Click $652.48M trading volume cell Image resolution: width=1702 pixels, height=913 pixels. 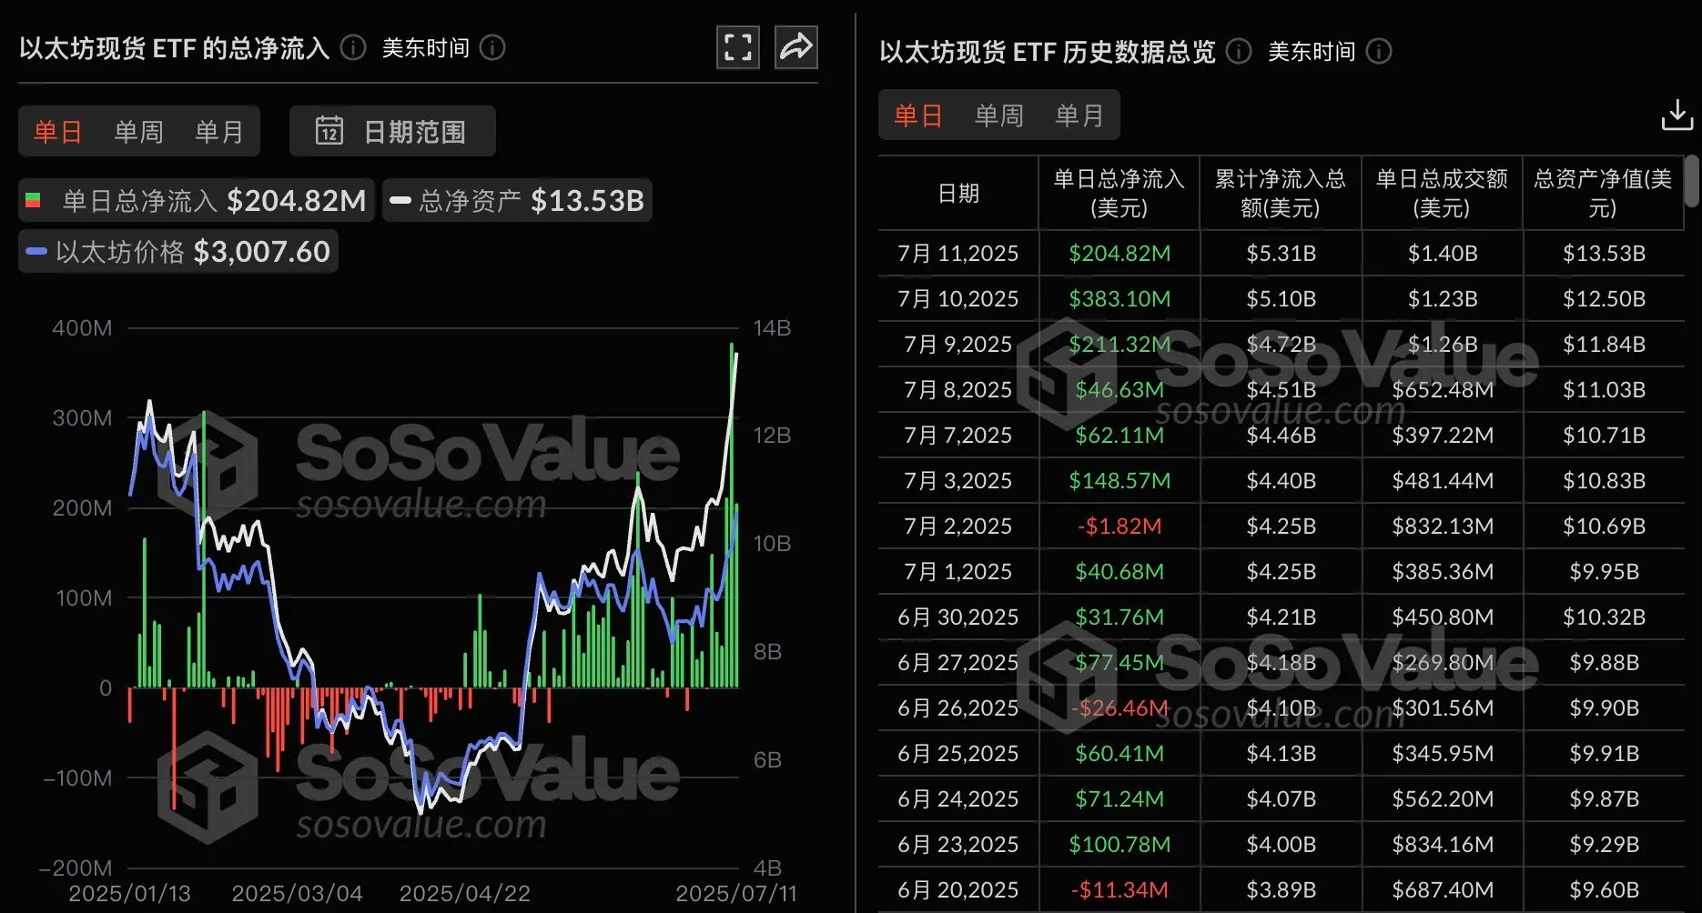click(x=1443, y=389)
